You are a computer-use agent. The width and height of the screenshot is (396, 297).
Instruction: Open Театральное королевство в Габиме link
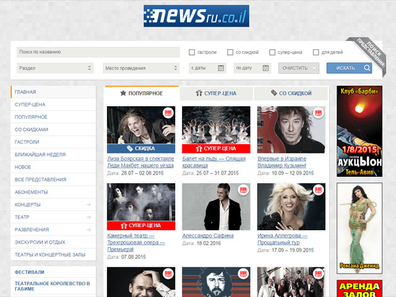(x=52, y=286)
